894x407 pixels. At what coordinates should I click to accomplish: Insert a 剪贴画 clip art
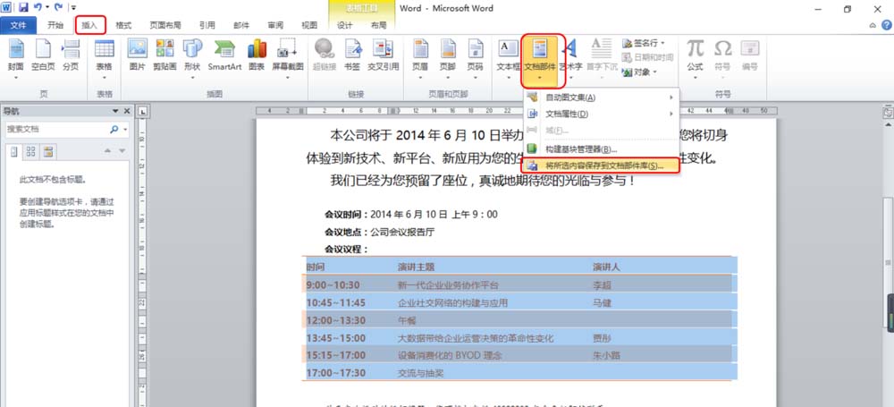(x=164, y=55)
